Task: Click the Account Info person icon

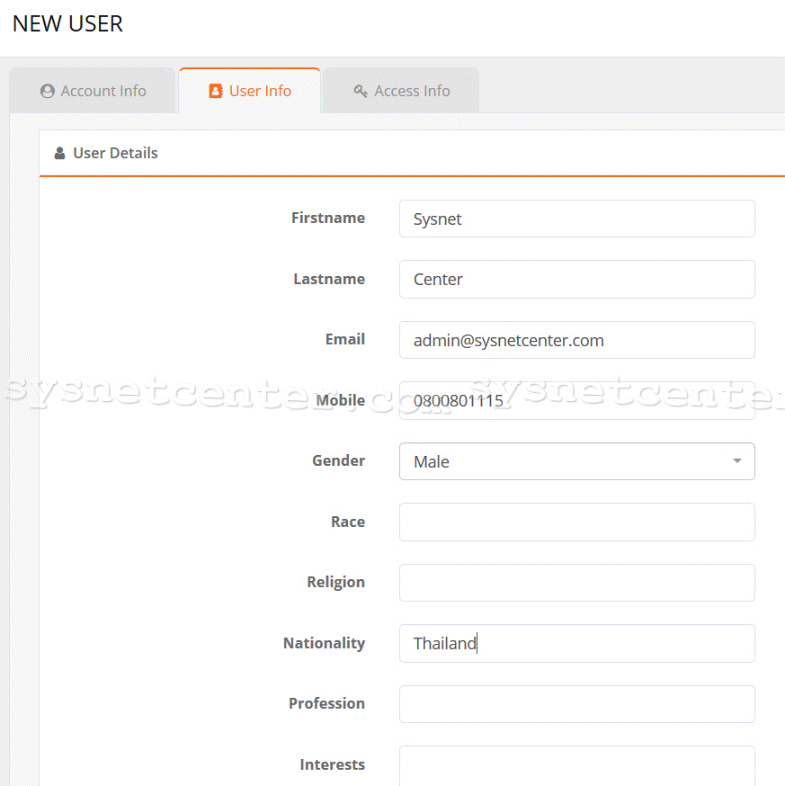Action: click(48, 91)
